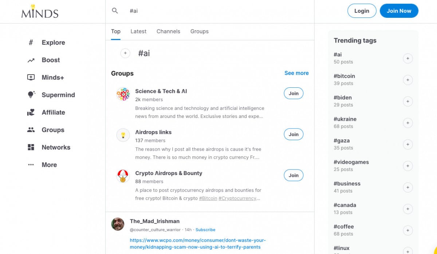Join the Science & Tech & AI group

click(294, 94)
